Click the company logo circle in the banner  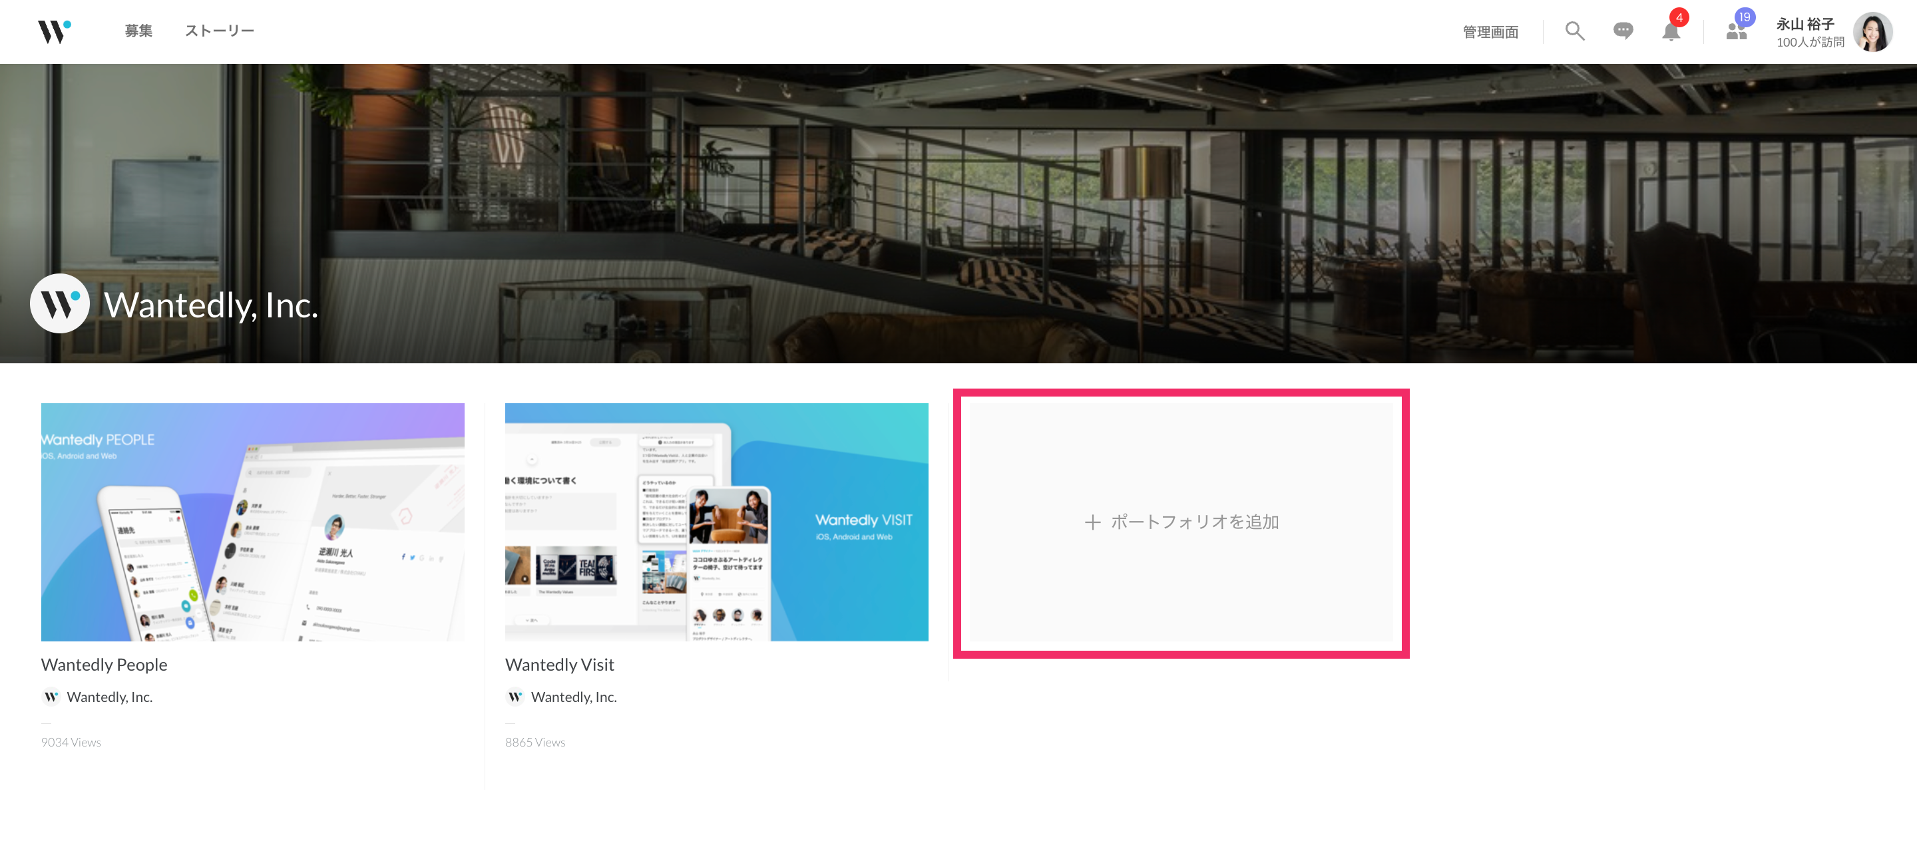coord(59,303)
